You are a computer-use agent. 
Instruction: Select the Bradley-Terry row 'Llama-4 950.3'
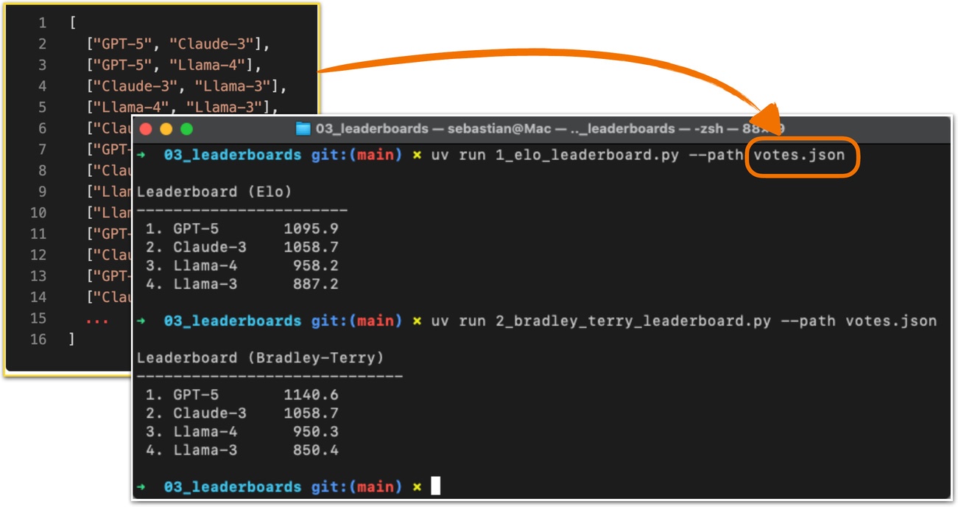coord(242,432)
